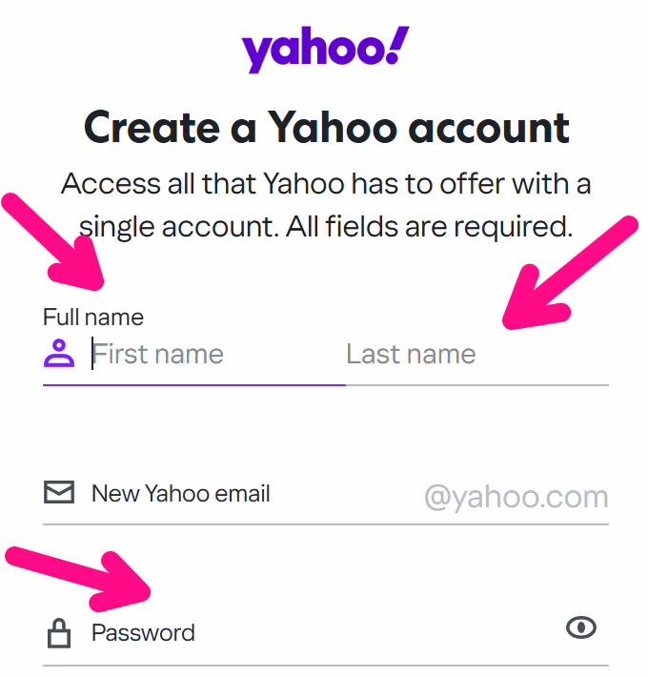The height and width of the screenshot is (677, 648).
Task: Click the Full name label
Action: point(93,317)
